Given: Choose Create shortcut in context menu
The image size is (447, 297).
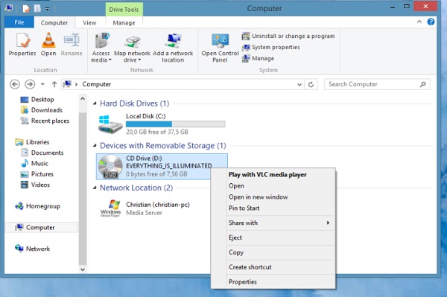Looking at the screenshot, I should [250, 267].
